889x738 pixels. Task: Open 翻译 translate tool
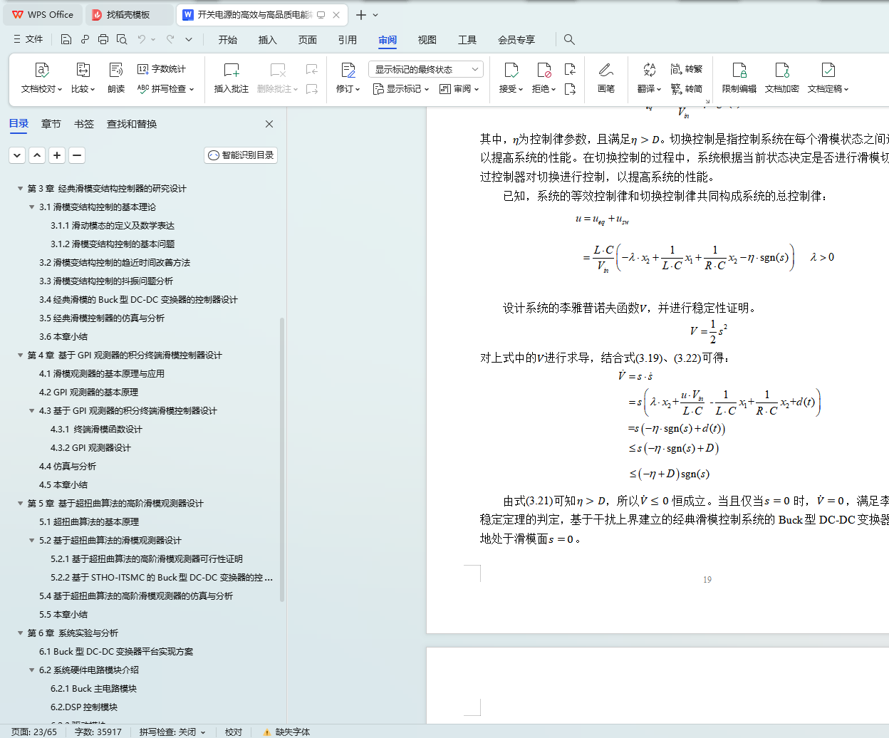point(649,78)
